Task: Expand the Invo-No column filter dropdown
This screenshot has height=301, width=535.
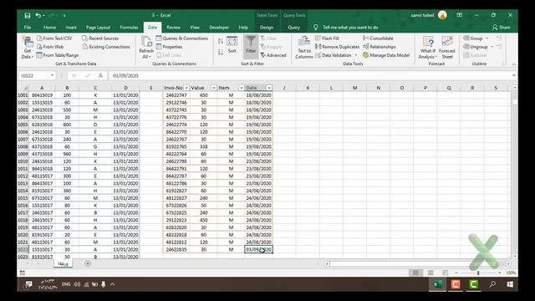Action: point(186,88)
